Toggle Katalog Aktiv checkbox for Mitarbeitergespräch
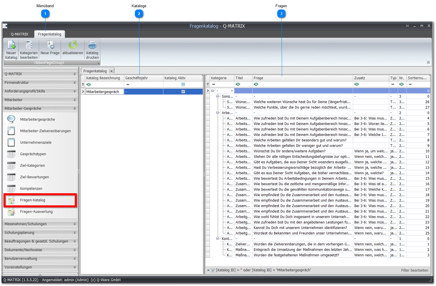436x286 pixels. [x=183, y=92]
